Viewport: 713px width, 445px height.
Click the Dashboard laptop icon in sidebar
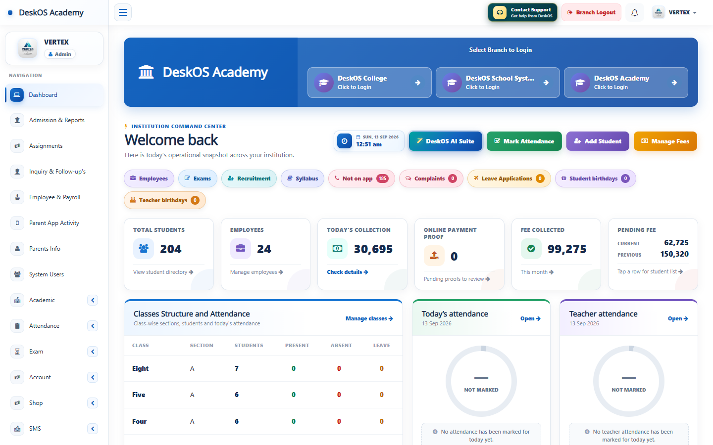(x=17, y=95)
